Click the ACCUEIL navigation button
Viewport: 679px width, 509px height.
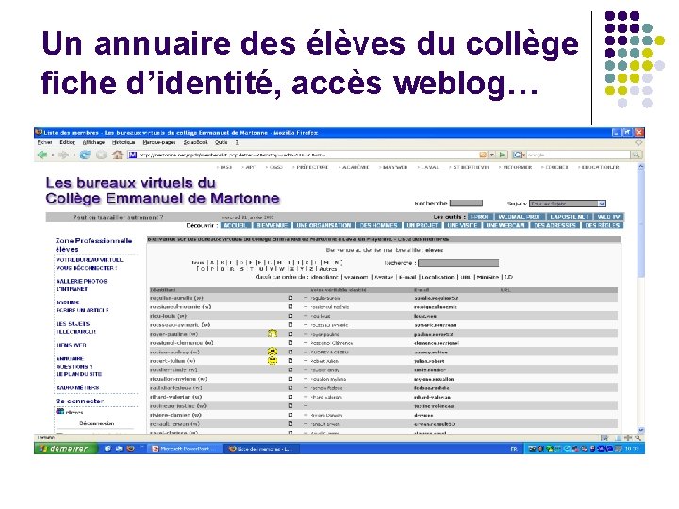pyautogui.click(x=235, y=225)
